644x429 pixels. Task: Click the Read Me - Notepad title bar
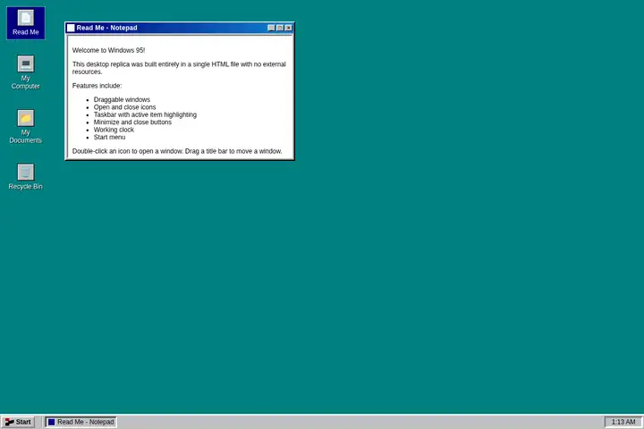[180, 28]
